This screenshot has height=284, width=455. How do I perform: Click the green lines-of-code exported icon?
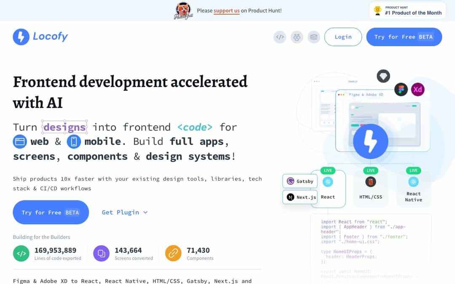[x=21, y=253]
